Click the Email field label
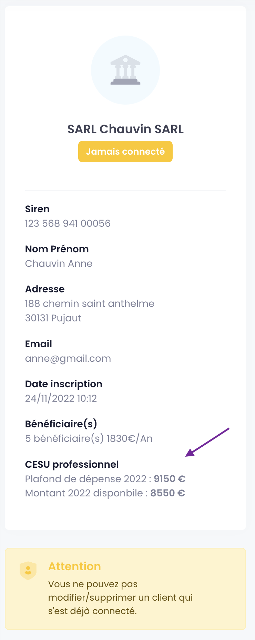Screen dimensions: 255x640 pos(39,344)
